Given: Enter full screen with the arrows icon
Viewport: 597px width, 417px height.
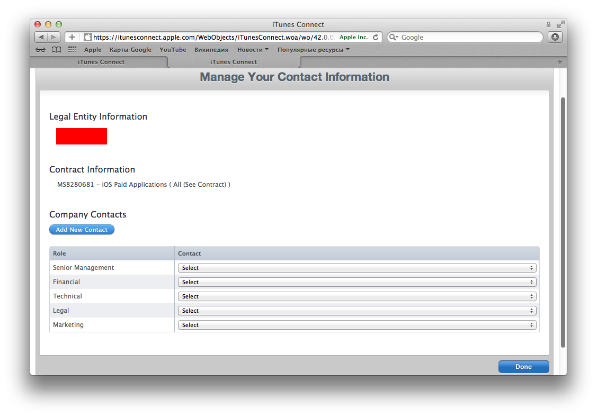Looking at the screenshot, I should tap(560, 24).
